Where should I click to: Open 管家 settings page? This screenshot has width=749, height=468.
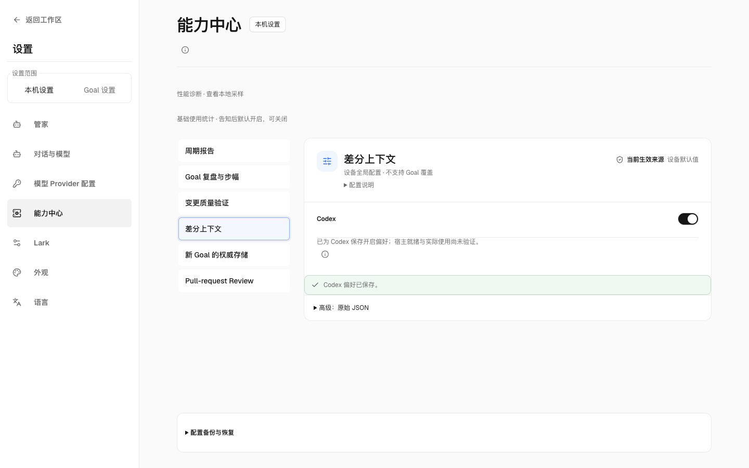69,124
